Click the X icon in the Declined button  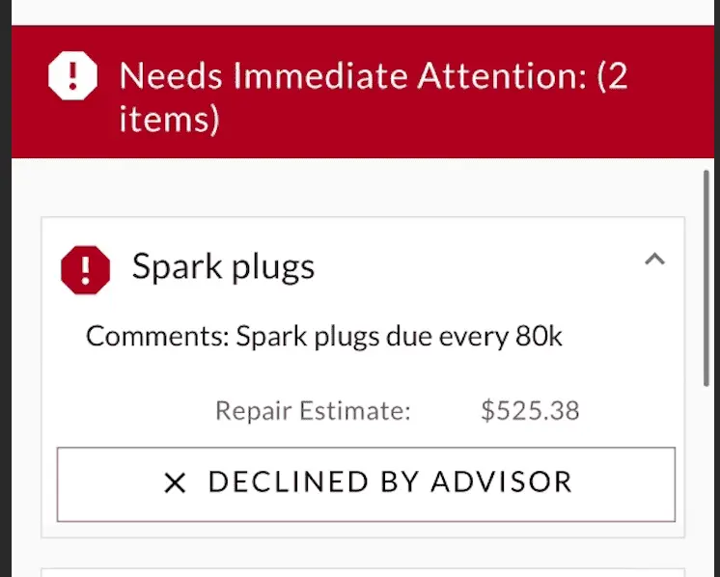175,483
